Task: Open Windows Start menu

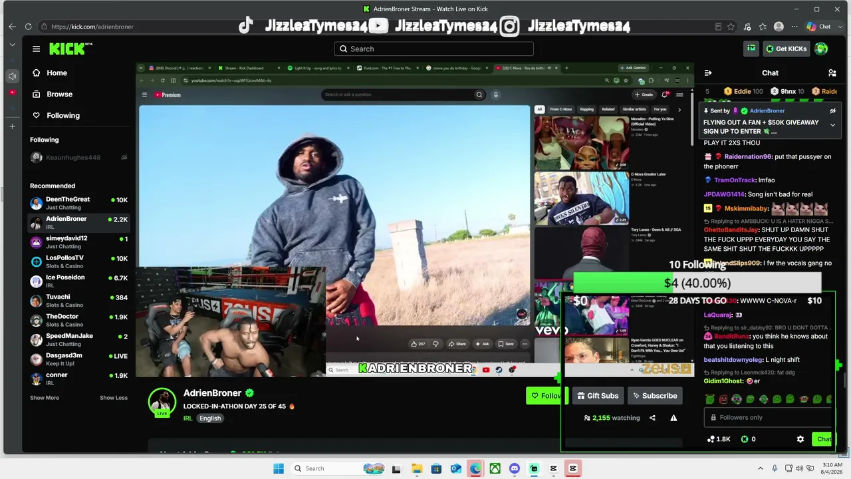Action: point(279,468)
